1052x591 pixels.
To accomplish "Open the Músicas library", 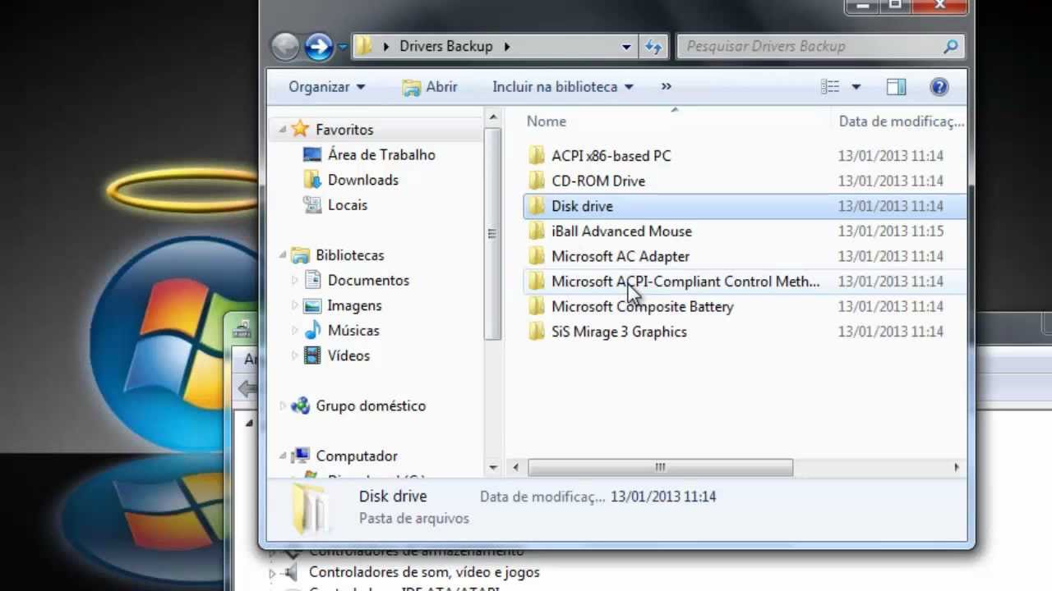I will (353, 331).
